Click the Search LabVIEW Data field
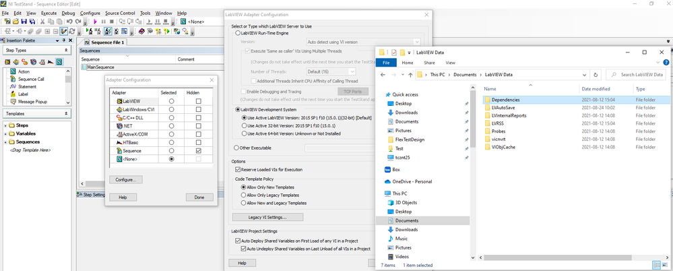The image size is (673, 271). (x=637, y=75)
